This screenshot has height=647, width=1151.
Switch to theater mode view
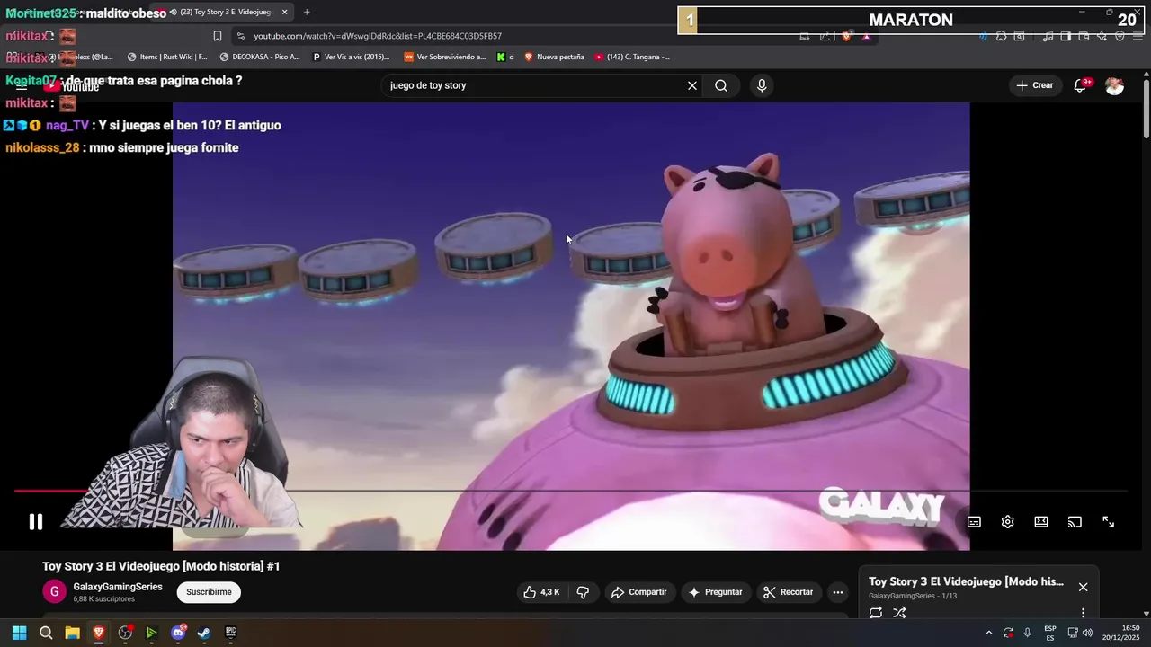click(1041, 522)
